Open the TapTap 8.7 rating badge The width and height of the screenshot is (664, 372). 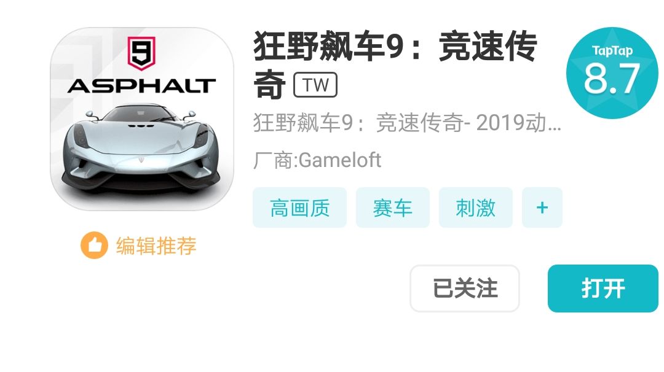612,73
